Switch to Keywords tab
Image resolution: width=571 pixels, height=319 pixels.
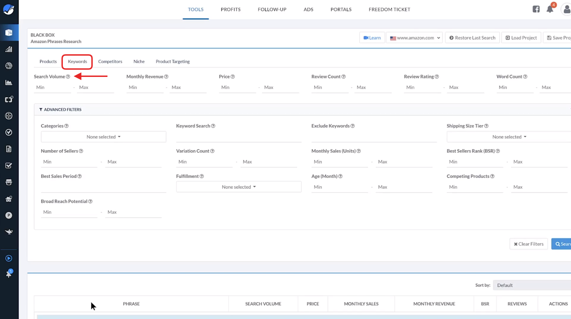tap(78, 61)
